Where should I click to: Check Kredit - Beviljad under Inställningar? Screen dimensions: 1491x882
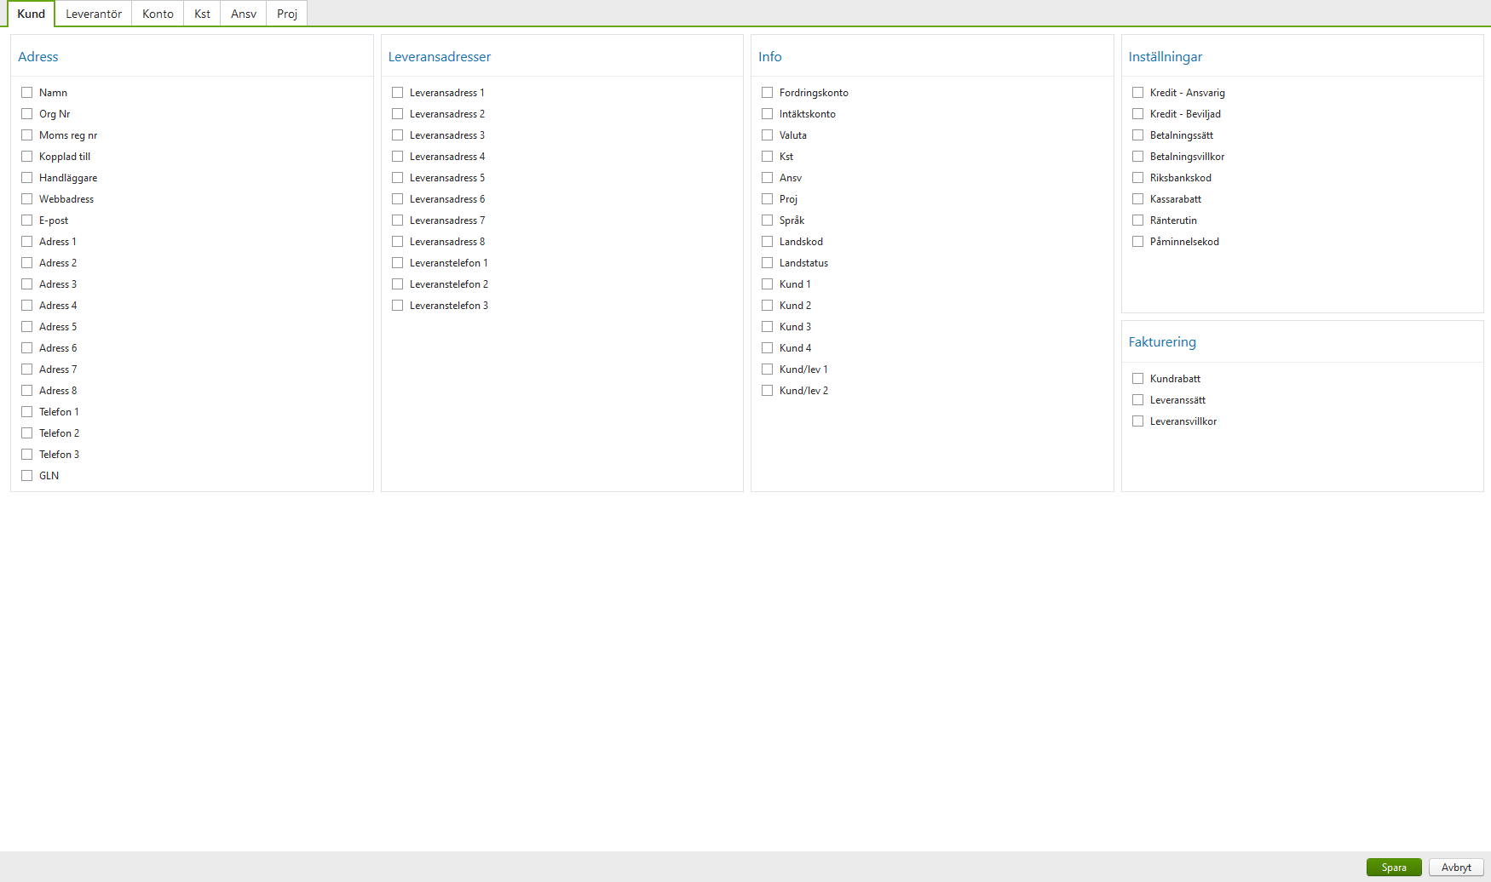tap(1137, 113)
